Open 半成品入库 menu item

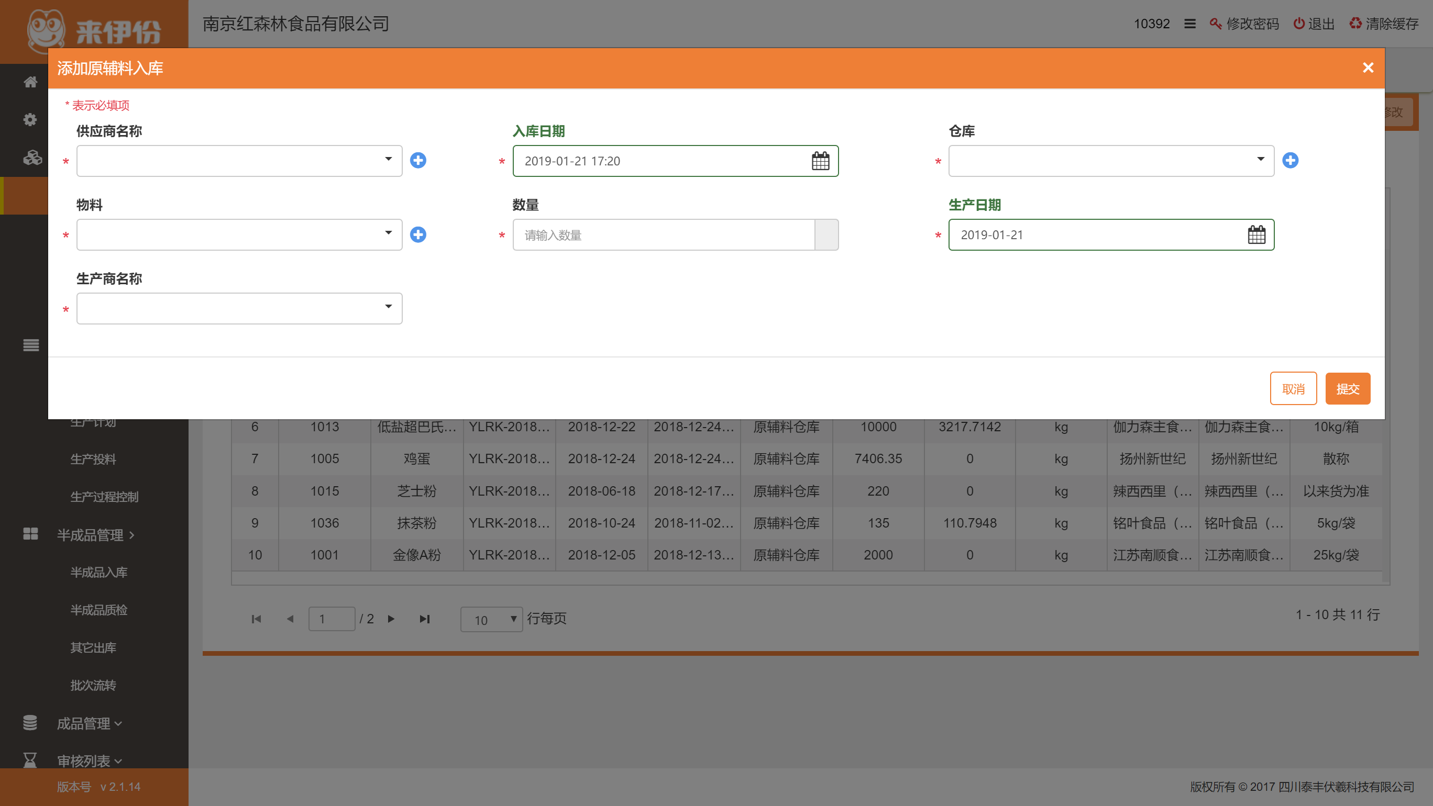98,572
